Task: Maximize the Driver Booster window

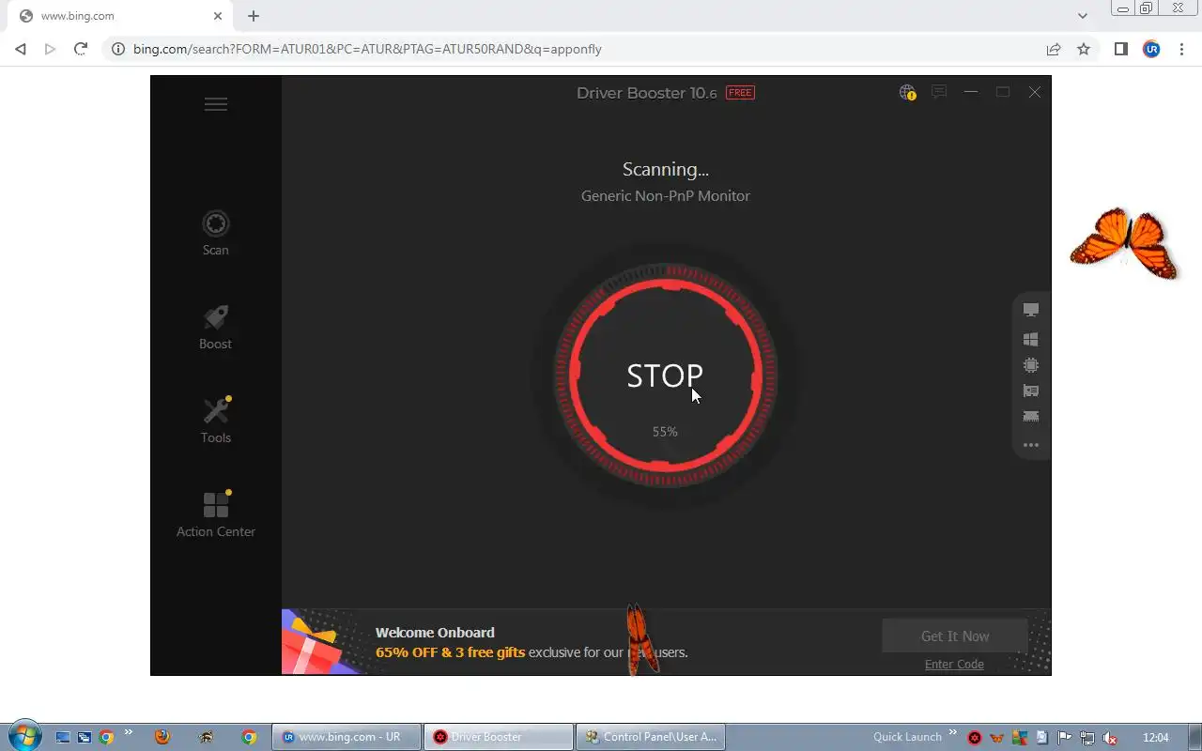Action: click(1003, 92)
